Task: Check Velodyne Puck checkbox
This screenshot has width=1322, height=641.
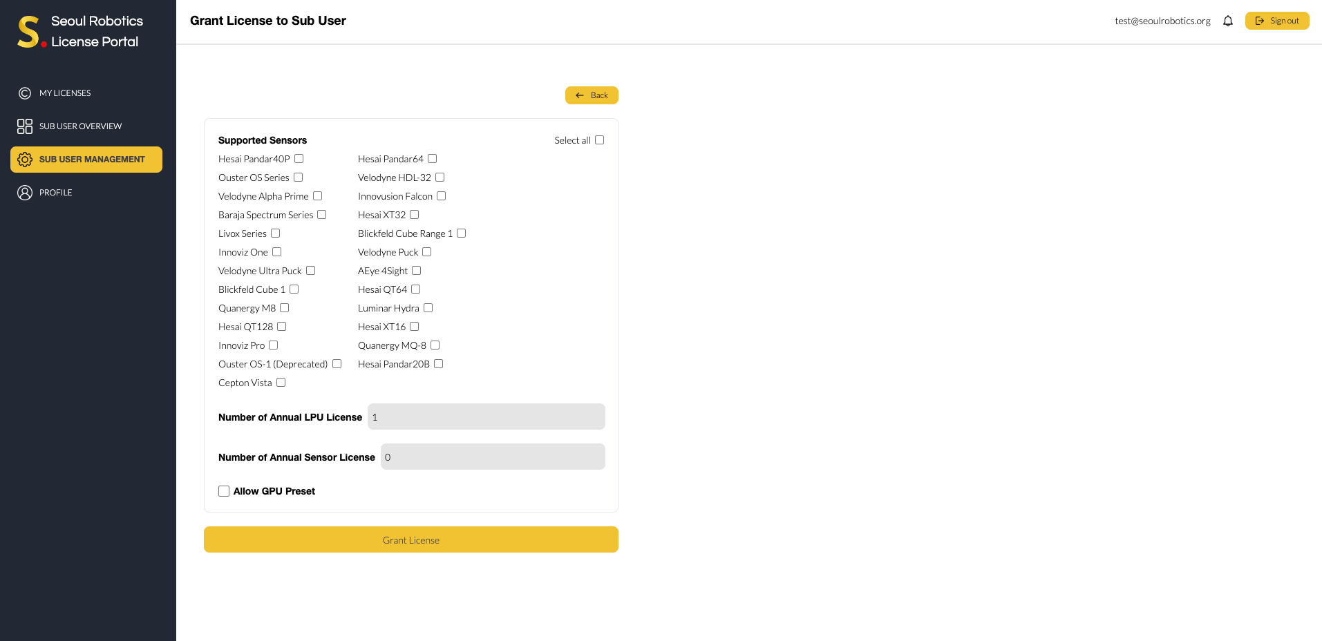Action: tap(427, 252)
